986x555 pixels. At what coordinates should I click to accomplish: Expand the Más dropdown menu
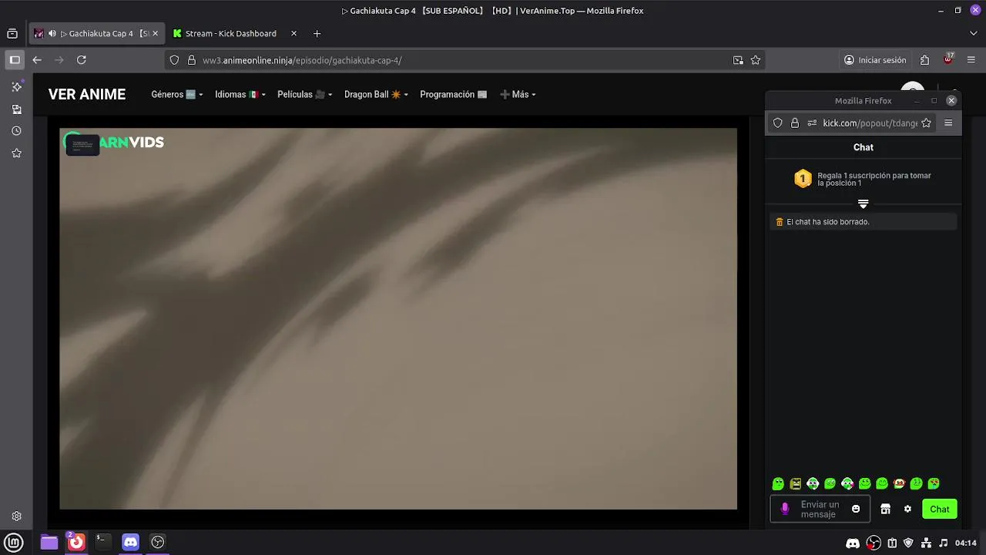click(518, 94)
